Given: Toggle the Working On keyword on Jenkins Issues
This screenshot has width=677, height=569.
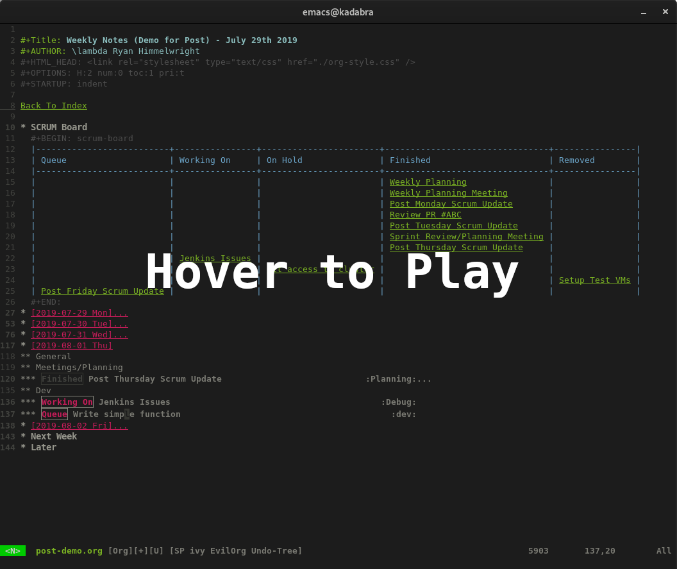Looking at the screenshot, I should [67, 402].
